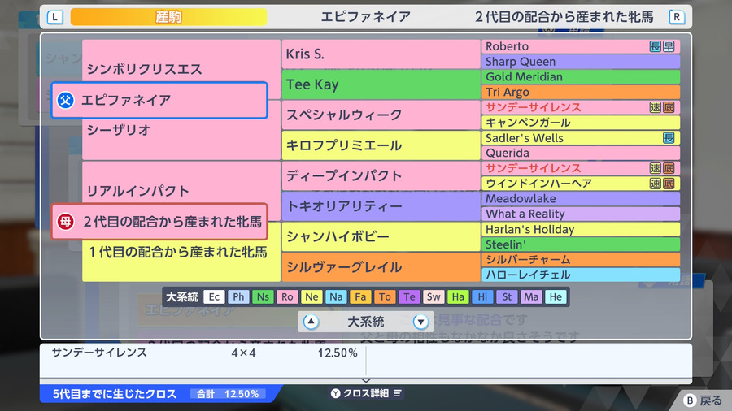Click シンボリクリスエス in pedigree
Viewport: 732px width, 411px height.
tap(144, 69)
